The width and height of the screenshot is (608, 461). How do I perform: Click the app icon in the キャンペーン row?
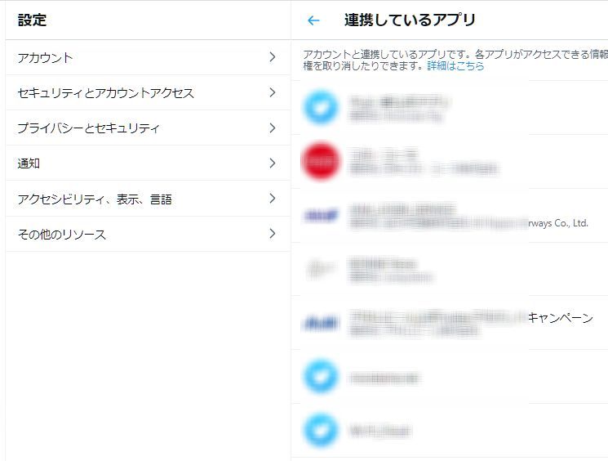click(x=321, y=323)
